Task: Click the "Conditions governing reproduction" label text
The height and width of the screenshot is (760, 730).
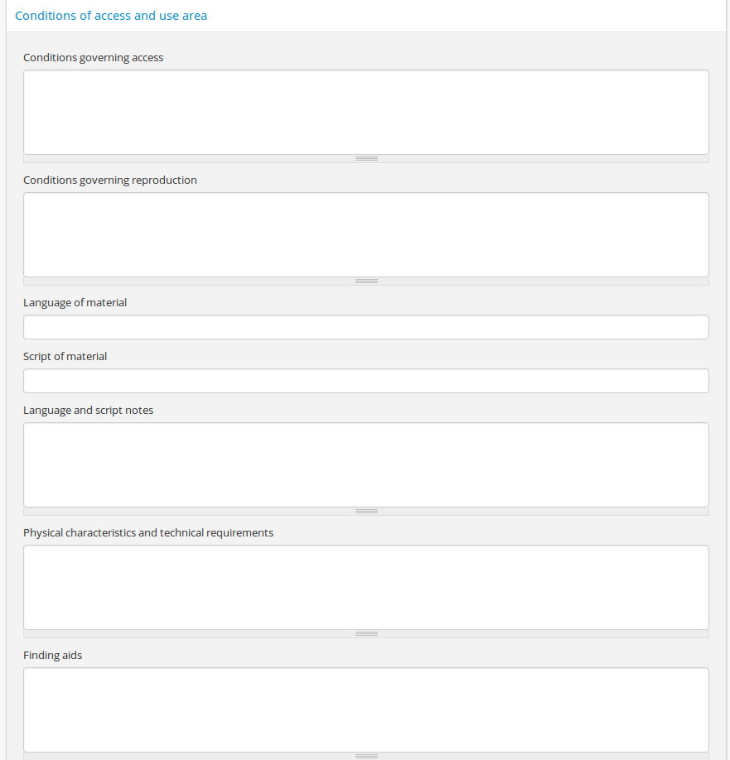Action: click(x=110, y=180)
